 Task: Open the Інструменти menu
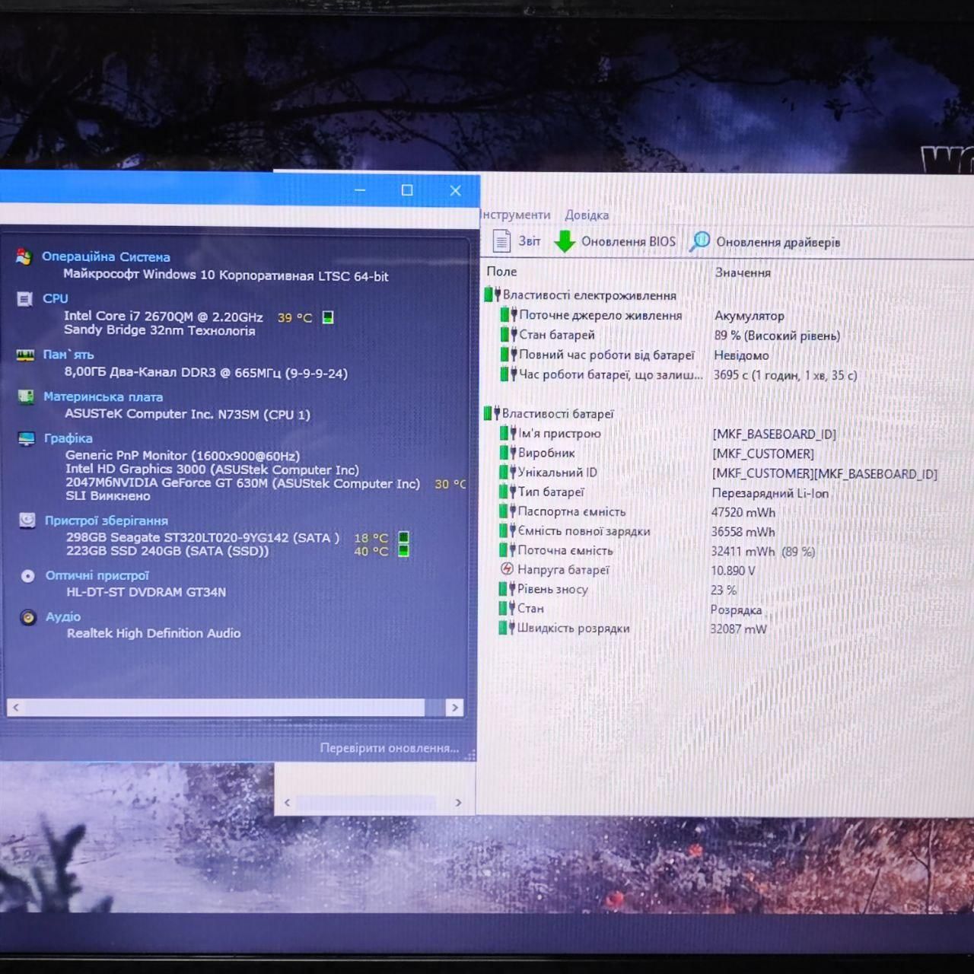(x=515, y=215)
